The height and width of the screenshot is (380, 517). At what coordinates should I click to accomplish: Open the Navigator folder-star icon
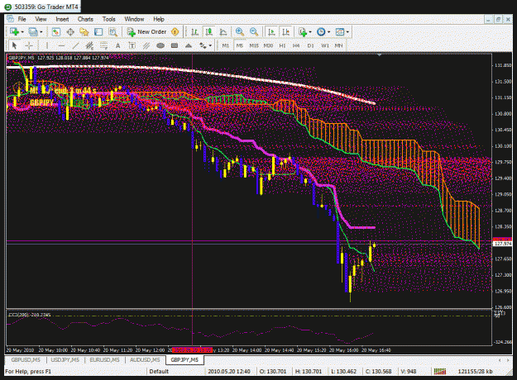84,32
